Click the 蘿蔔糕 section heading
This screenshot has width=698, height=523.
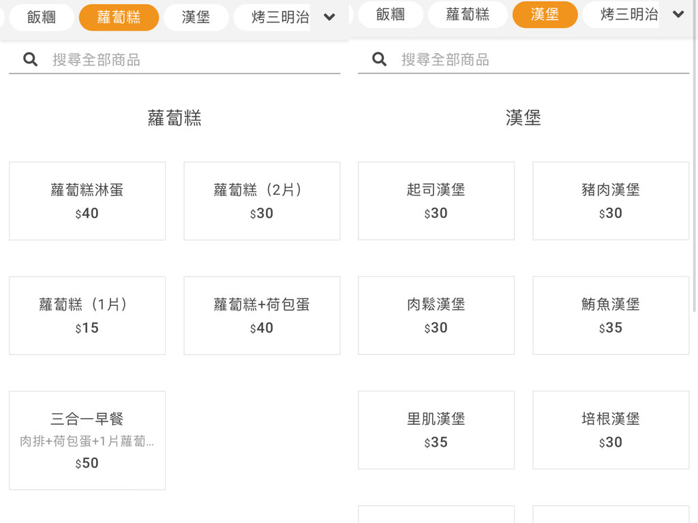174,118
